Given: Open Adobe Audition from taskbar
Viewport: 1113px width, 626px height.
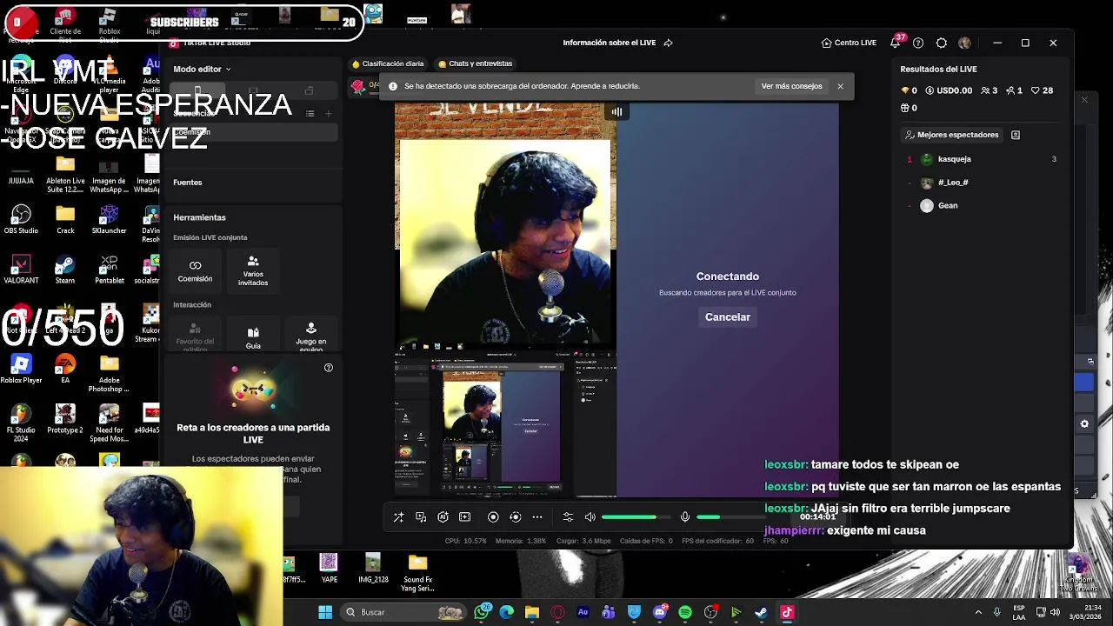Looking at the screenshot, I should [583, 612].
